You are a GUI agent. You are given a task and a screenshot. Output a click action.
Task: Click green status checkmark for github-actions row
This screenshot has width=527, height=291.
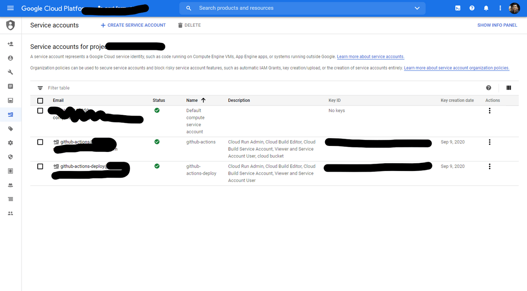click(157, 142)
